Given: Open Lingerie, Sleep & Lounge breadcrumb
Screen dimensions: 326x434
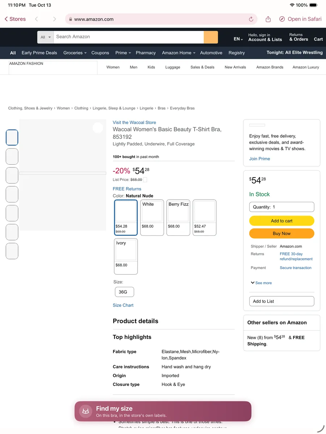Looking at the screenshot, I should pos(114,108).
